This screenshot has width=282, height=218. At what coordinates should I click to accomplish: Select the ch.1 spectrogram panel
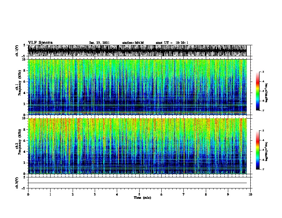137,87
